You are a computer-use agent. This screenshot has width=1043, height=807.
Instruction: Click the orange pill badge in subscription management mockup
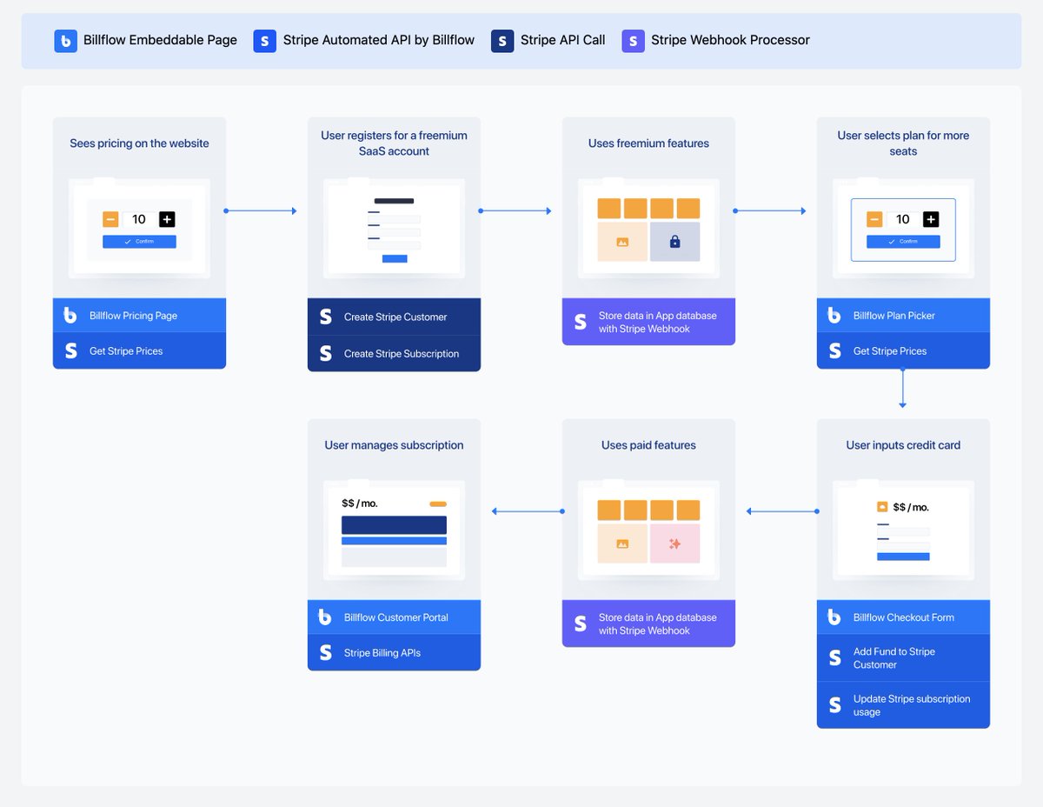point(438,504)
